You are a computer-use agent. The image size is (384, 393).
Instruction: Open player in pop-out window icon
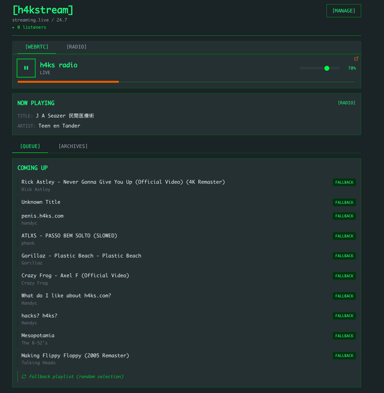point(356,59)
